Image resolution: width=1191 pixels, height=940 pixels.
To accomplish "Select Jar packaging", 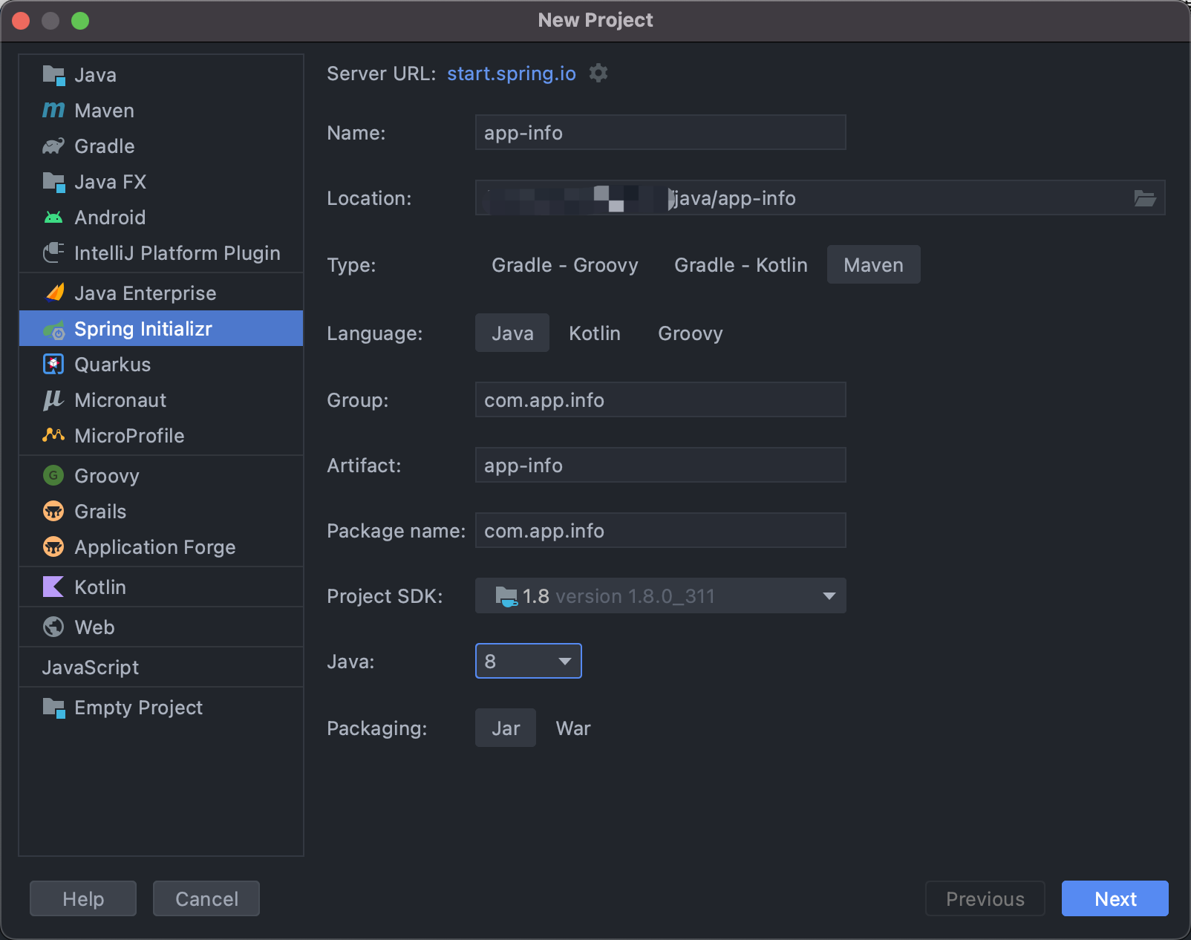I will (x=506, y=728).
